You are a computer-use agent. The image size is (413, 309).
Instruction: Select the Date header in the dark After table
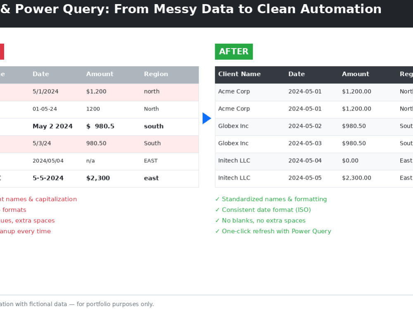tap(297, 74)
